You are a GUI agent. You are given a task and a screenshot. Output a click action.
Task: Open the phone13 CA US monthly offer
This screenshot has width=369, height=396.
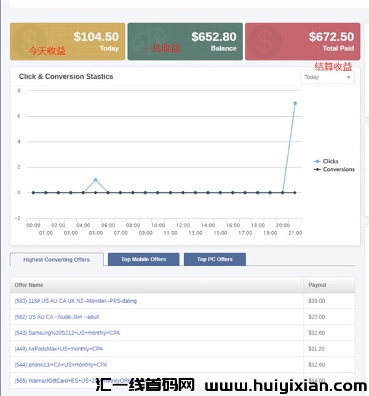coord(60,365)
